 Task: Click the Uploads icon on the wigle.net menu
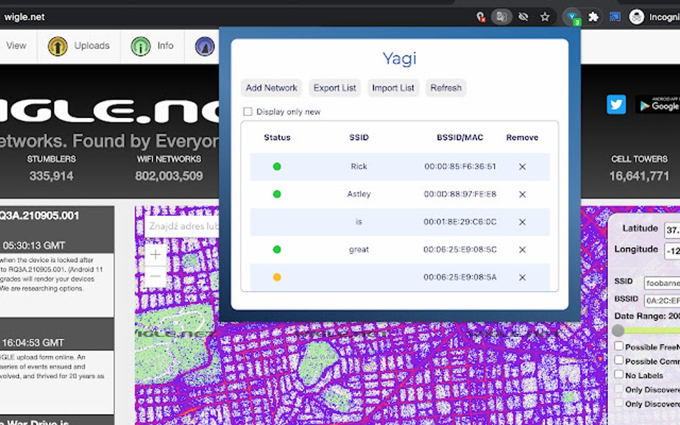59,46
